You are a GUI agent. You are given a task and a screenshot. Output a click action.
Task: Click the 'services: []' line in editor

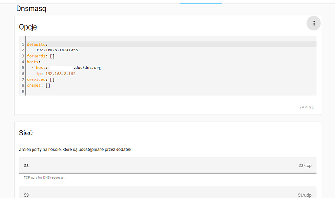(41, 80)
